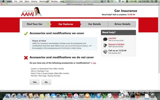
Task: Open iBooks orange book icon in Dock
Action: click(x=87, y=96)
